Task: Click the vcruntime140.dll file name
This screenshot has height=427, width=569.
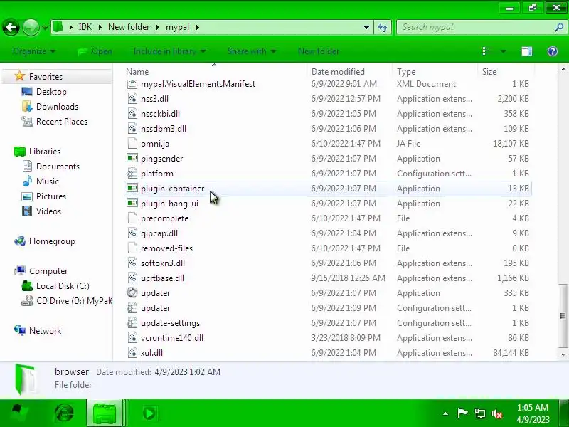Action: tap(172, 337)
